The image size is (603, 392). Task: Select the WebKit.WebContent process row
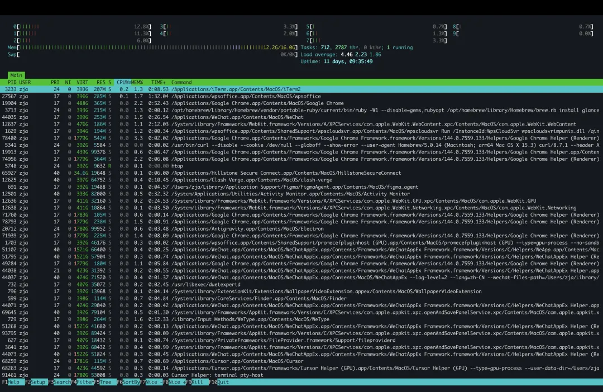click(301, 124)
